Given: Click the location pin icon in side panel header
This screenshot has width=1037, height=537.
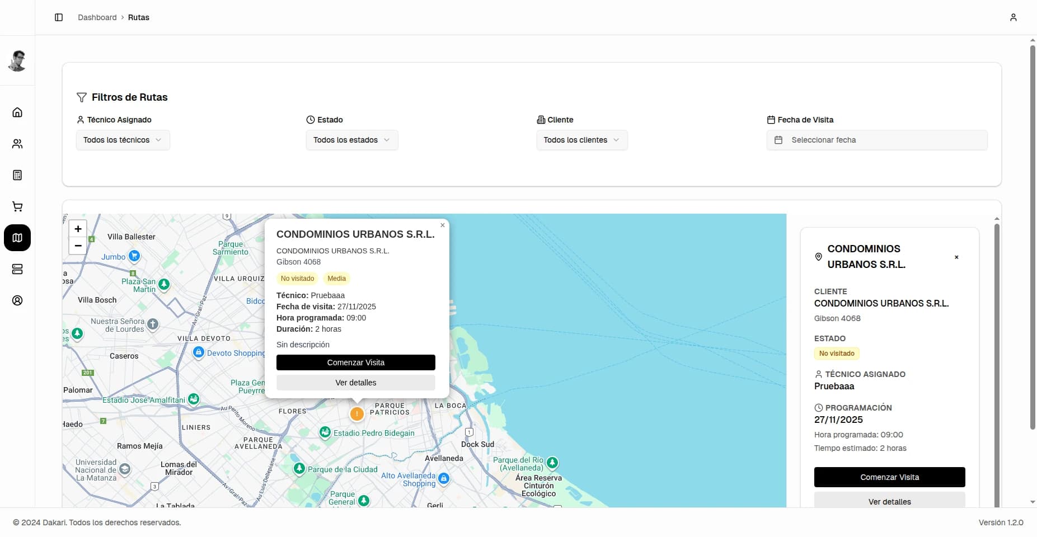Looking at the screenshot, I should 818,257.
